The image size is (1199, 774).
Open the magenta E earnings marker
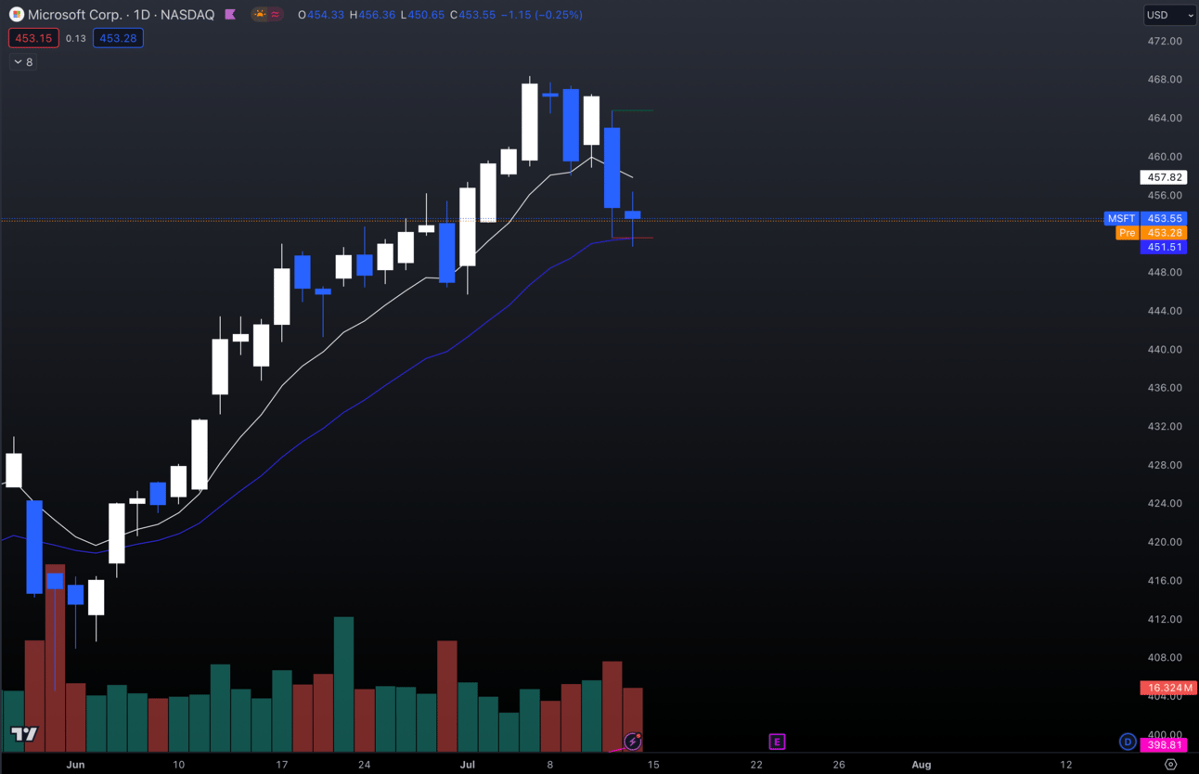[x=777, y=741]
